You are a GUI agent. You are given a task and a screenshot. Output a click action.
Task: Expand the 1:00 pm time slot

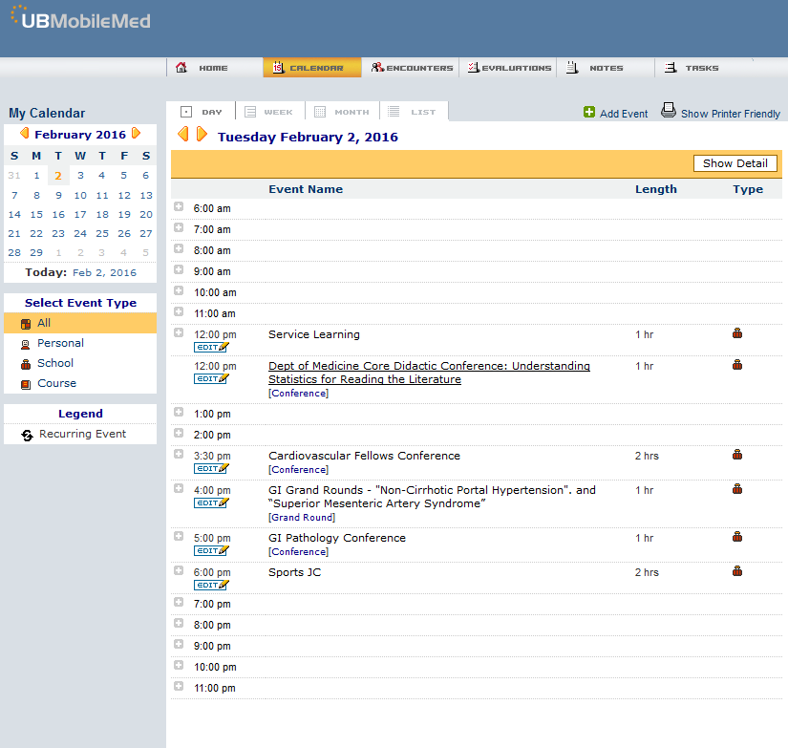pyautogui.click(x=179, y=412)
